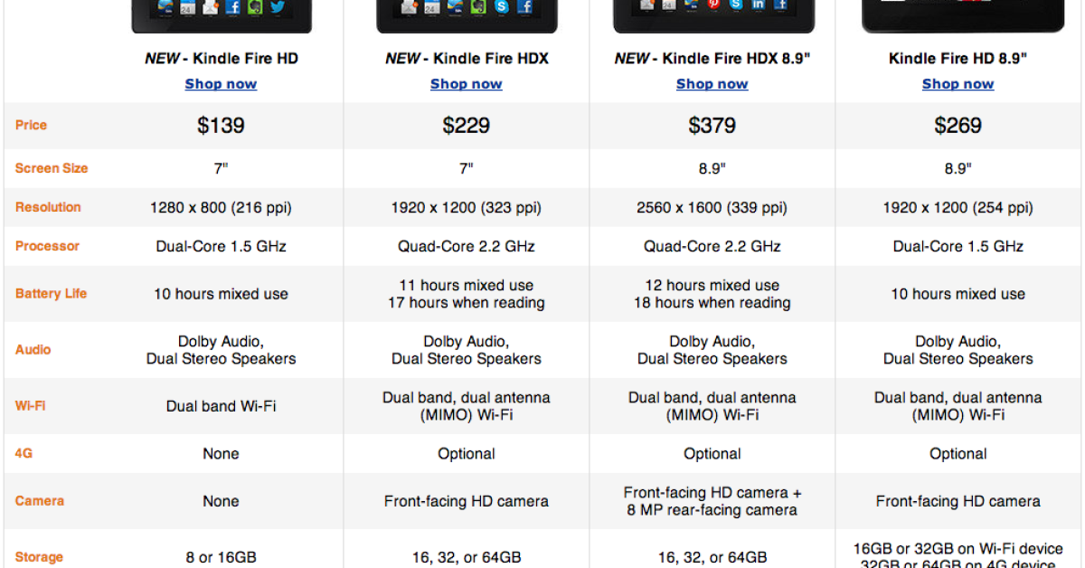The image size is (1085, 568).
Task: Open Shop now link under Kindle Fire HD
Action: pos(221,84)
